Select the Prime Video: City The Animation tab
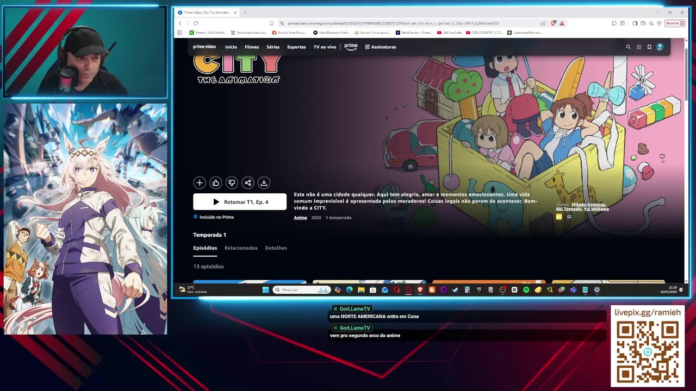Screen dimensions: 696x391 tap(207, 12)
